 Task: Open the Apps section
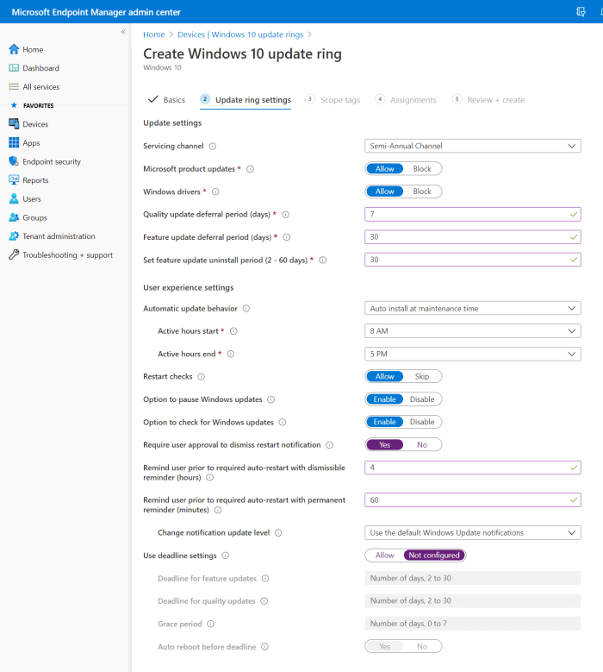click(x=31, y=143)
